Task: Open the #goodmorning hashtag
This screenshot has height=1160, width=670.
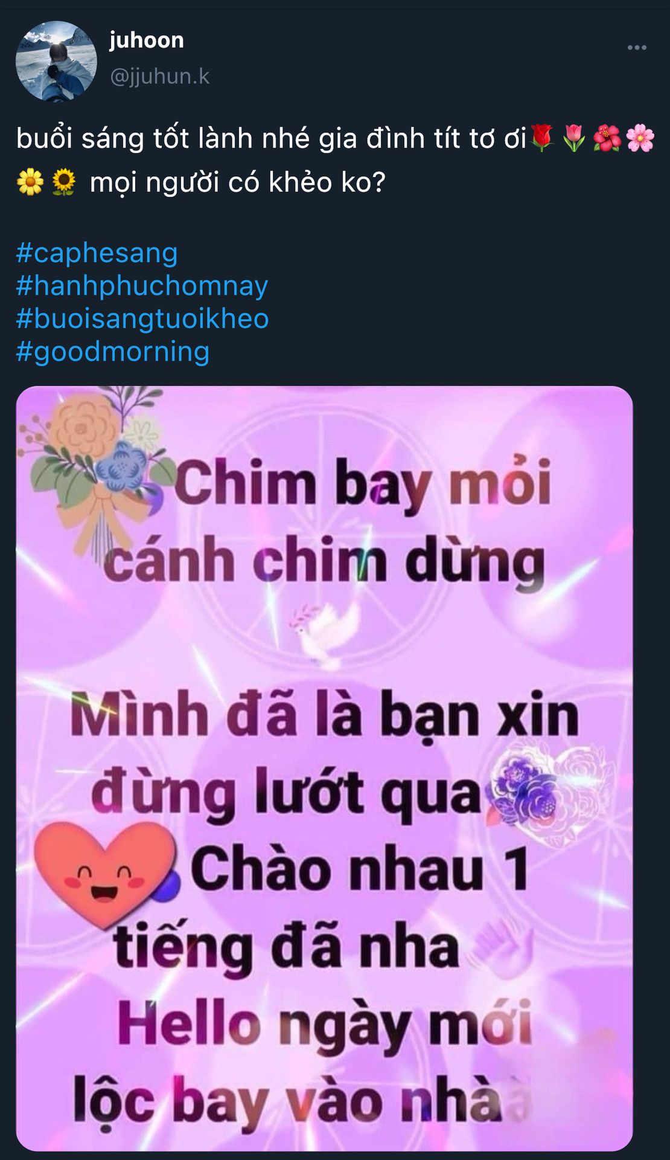Action: tap(113, 352)
